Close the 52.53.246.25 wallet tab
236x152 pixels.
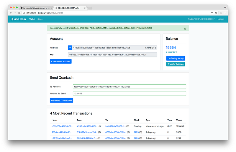coord(85,8)
